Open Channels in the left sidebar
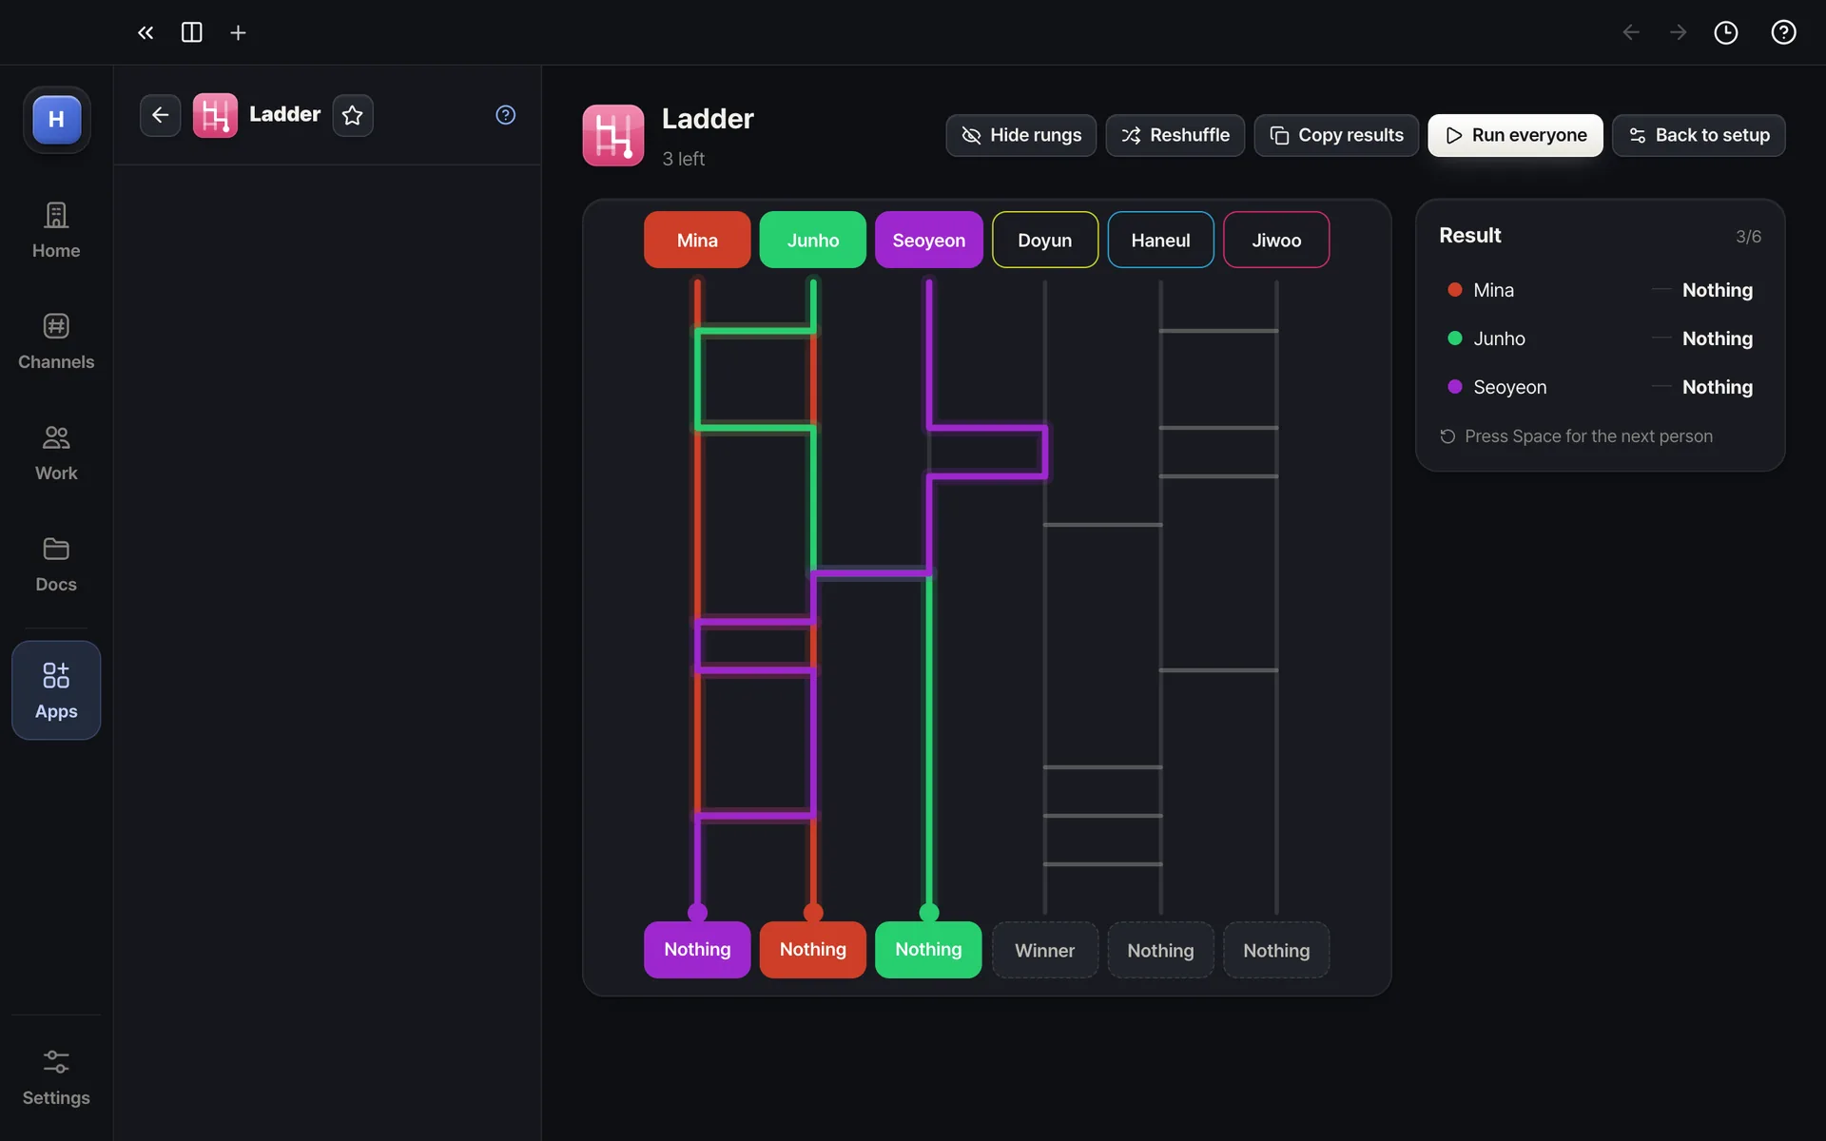This screenshot has height=1141, width=1826. pos(56,341)
